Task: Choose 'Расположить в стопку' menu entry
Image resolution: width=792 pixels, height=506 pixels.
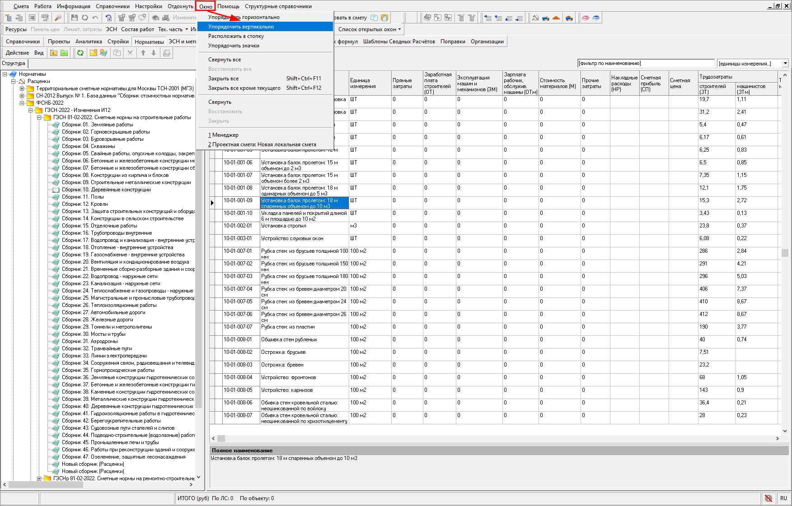Action: click(236, 36)
